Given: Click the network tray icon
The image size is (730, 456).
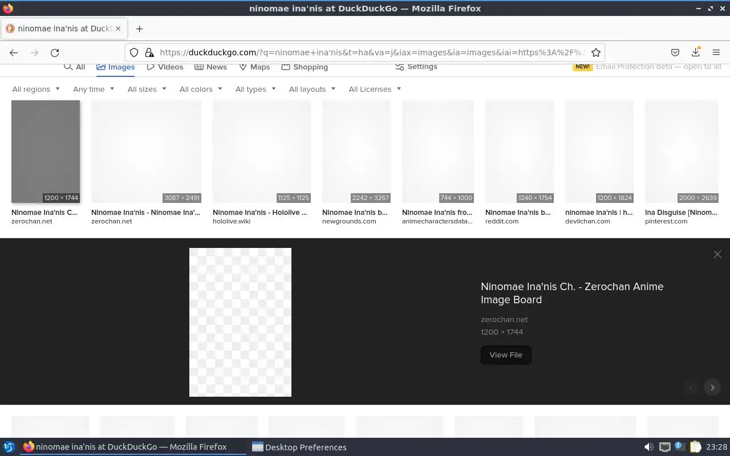Looking at the screenshot, I should [x=665, y=447].
